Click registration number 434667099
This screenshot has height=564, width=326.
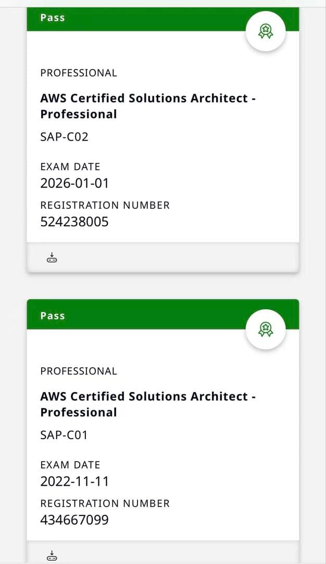[x=74, y=520]
